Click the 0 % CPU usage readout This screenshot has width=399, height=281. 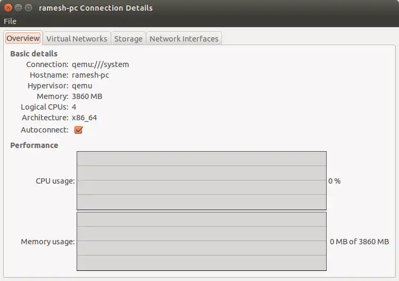(x=335, y=181)
